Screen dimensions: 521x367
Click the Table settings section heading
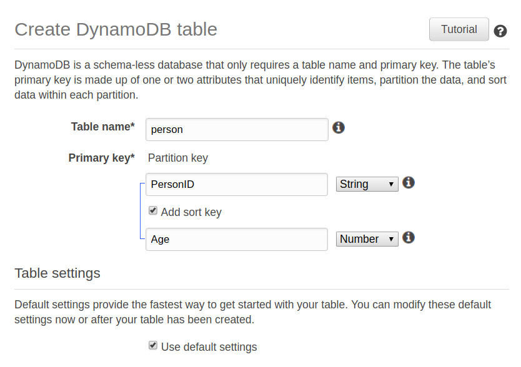57,273
